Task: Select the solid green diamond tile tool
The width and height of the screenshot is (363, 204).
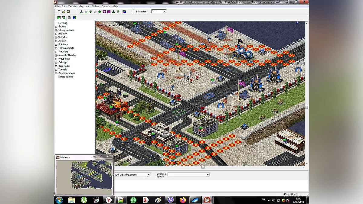Action: coord(100,12)
